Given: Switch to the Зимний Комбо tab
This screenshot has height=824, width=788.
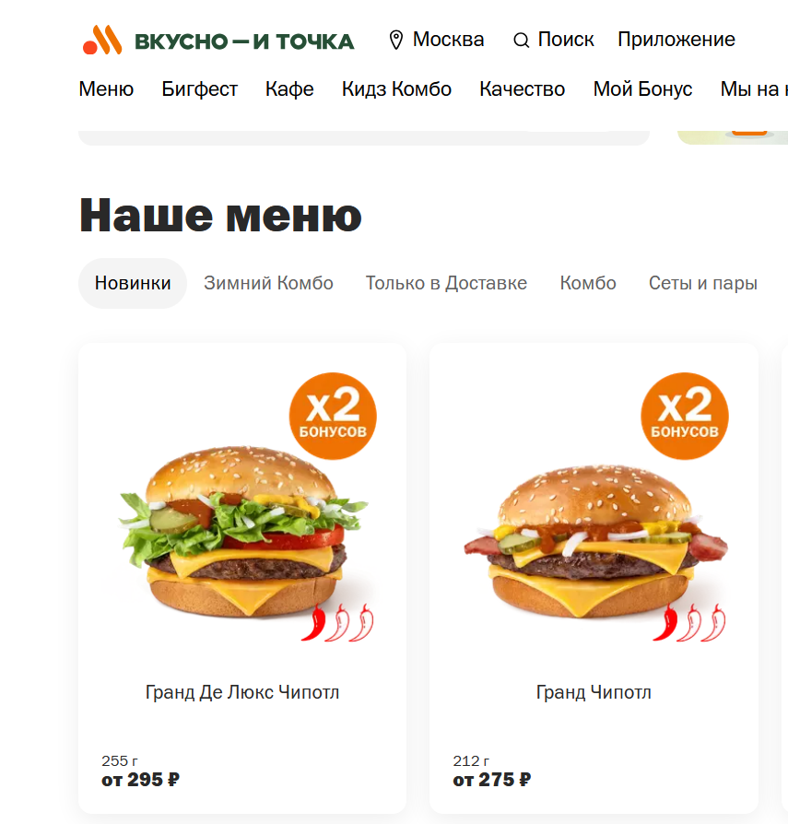Looking at the screenshot, I should (x=268, y=283).
